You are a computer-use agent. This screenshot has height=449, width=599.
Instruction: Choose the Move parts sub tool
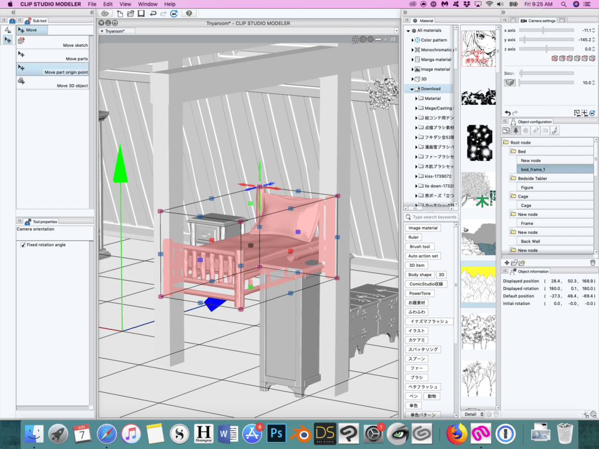pos(52,56)
